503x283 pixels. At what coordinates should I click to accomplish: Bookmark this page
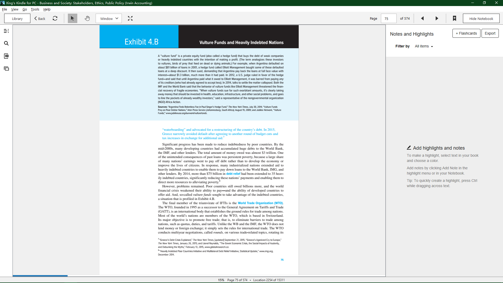point(455,18)
